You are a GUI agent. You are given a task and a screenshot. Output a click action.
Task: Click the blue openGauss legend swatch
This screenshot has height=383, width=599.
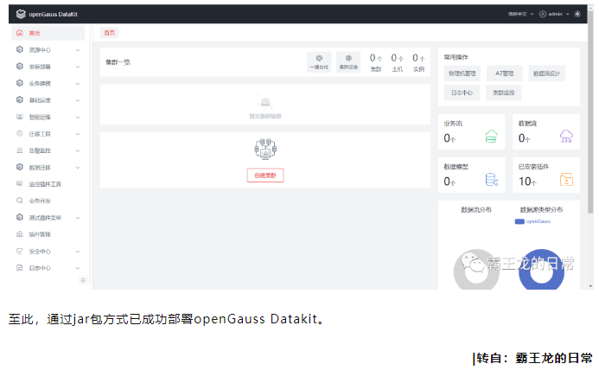[519, 221]
